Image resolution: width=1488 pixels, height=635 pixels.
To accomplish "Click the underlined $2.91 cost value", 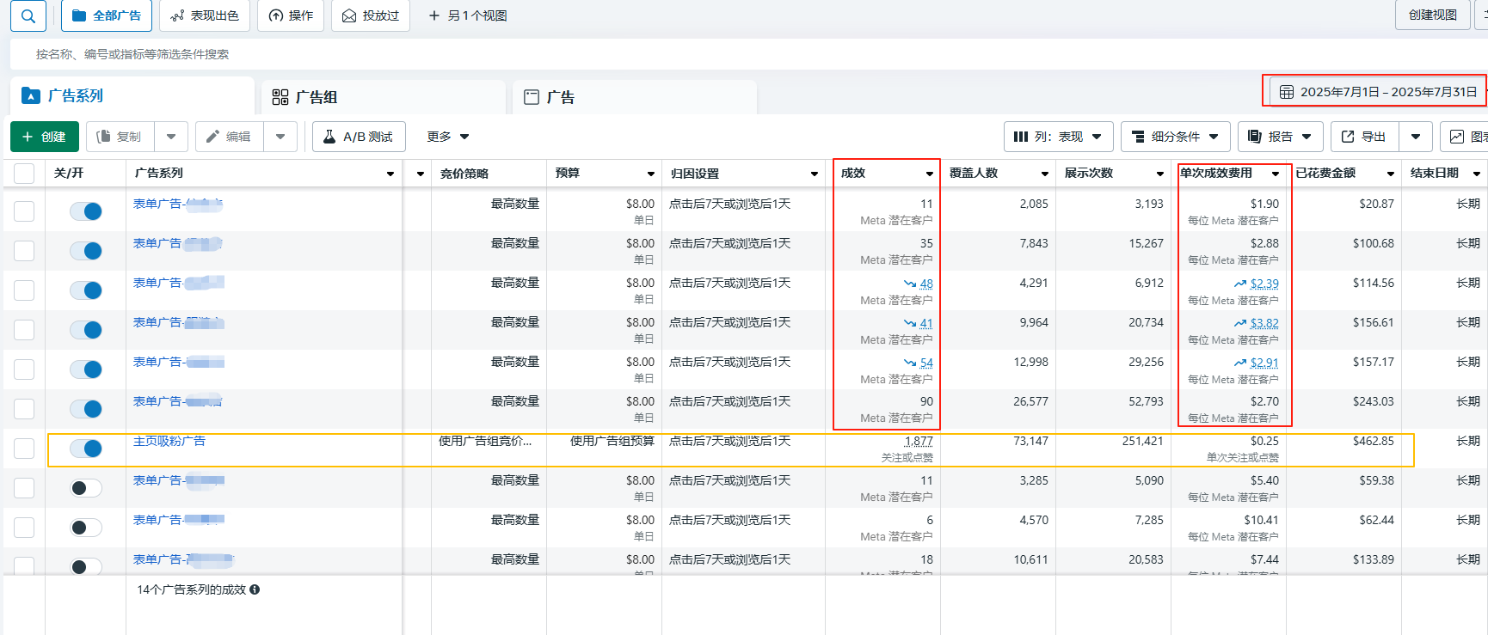I will pos(1264,363).
